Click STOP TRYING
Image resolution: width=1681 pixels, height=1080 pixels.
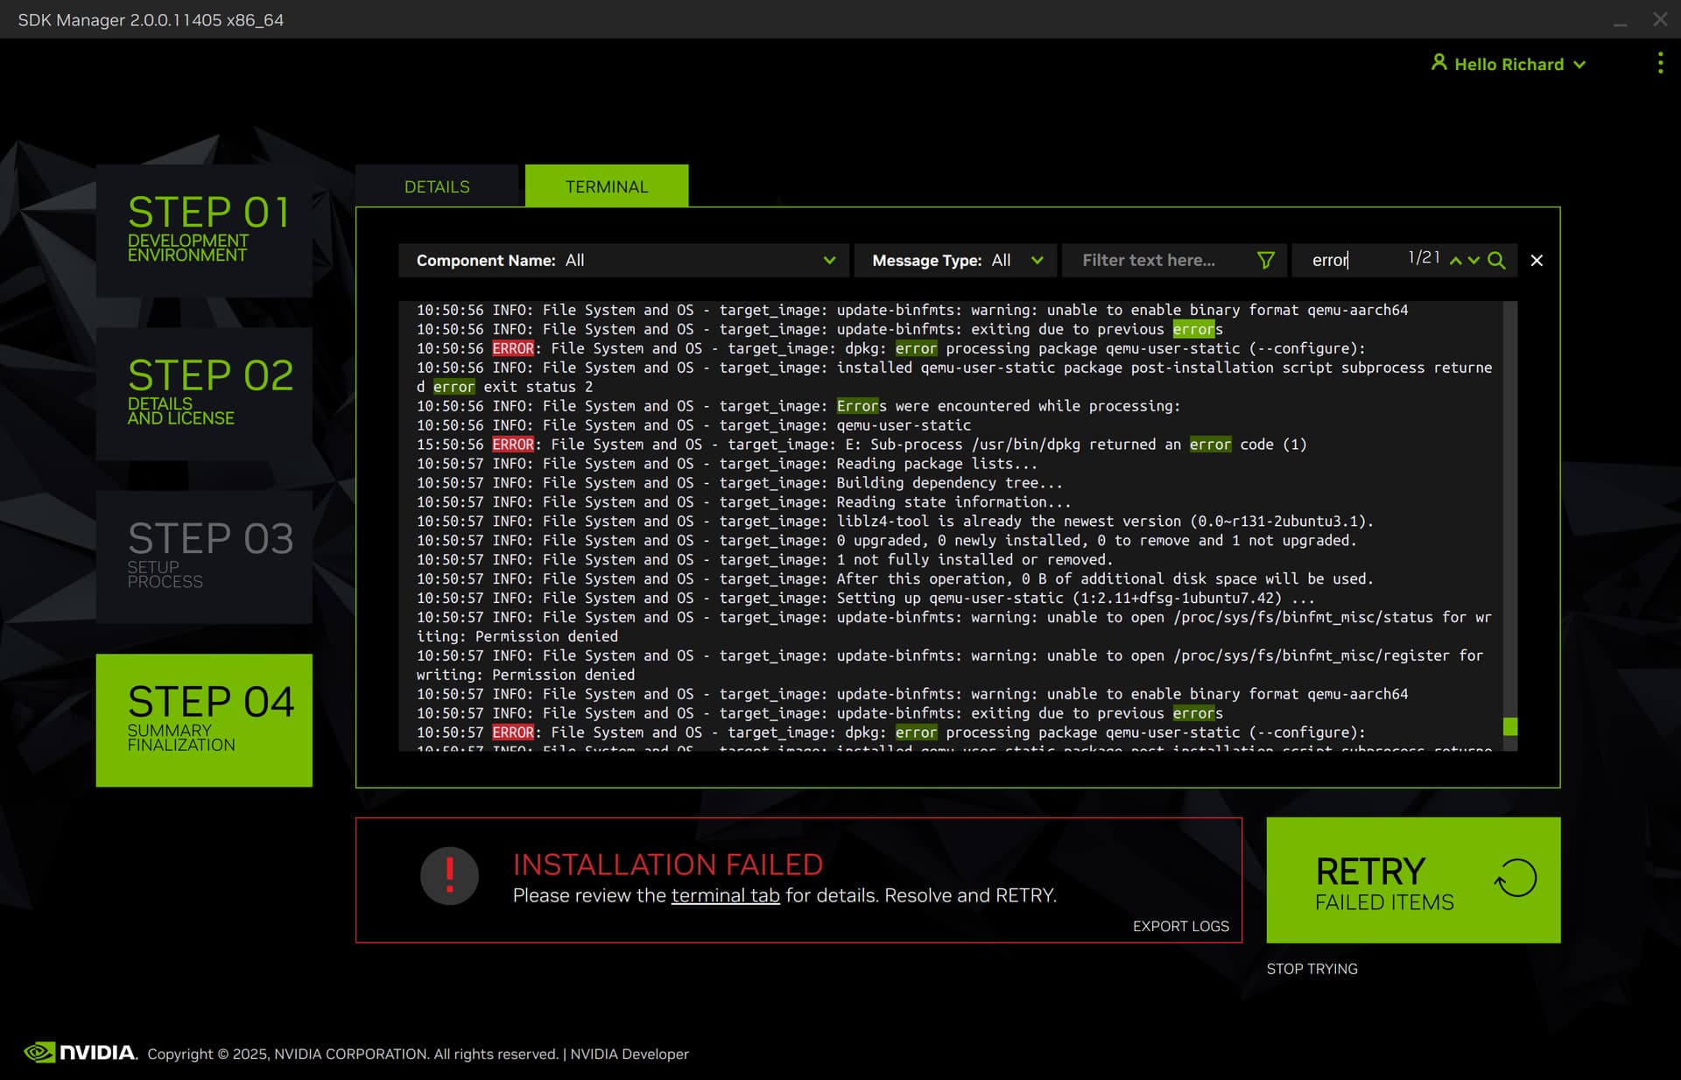[x=1312, y=969]
